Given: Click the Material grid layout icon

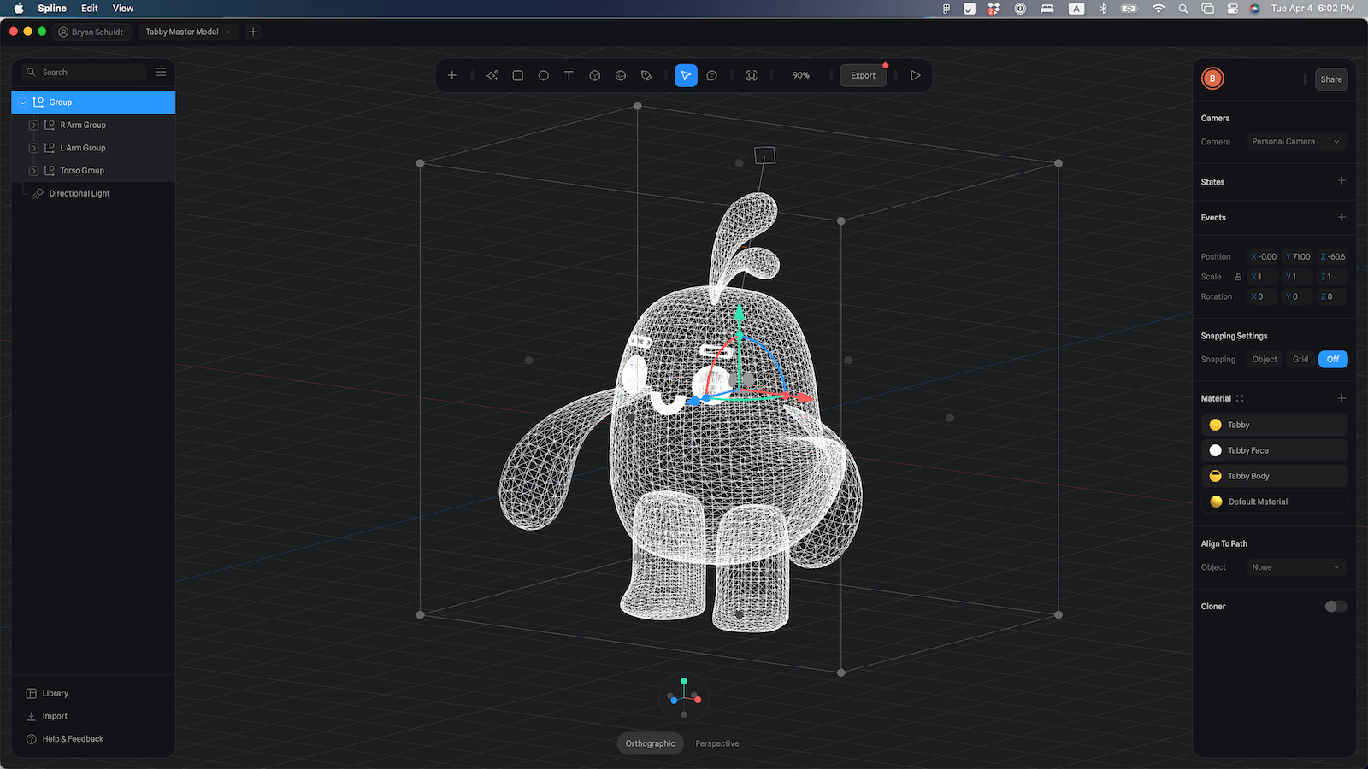Looking at the screenshot, I should pos(1240,398).
